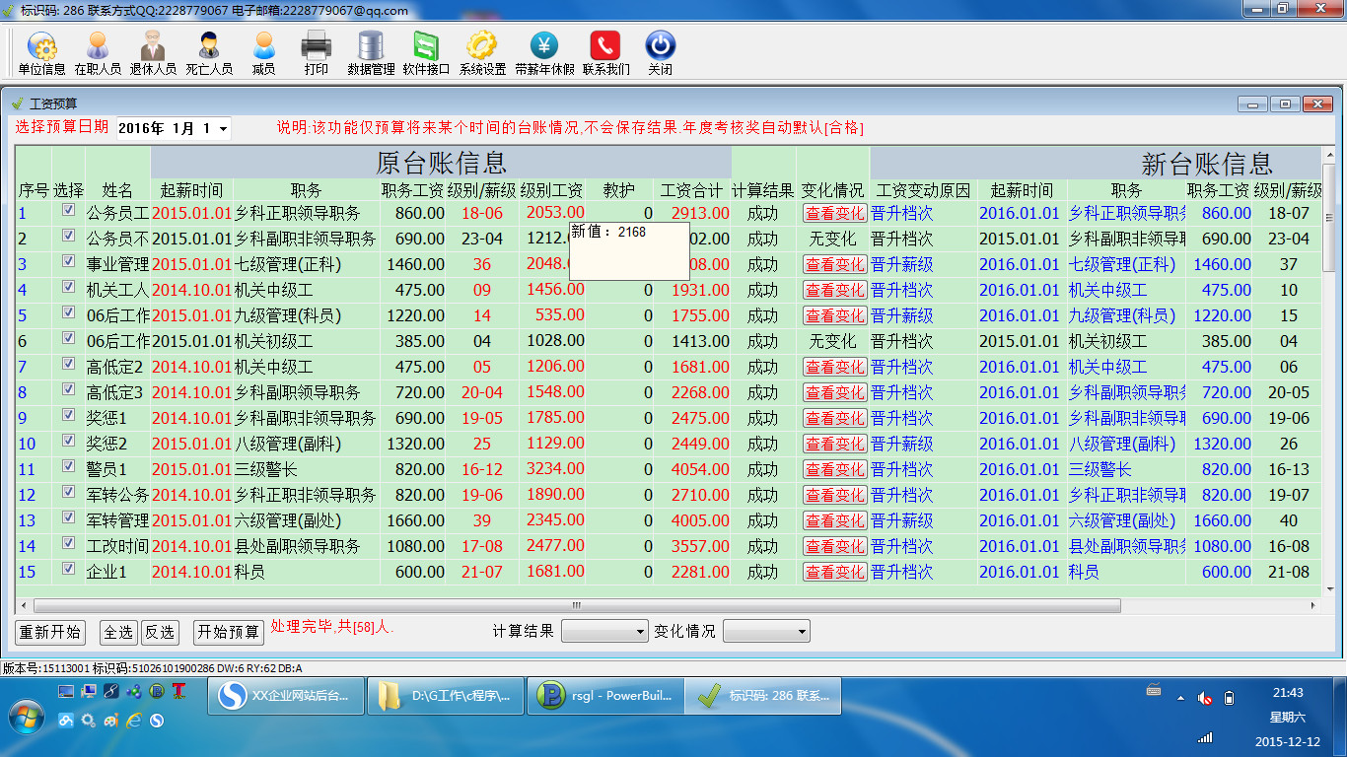Switch to XX企业网站后台 taskbar window

tap(285, 697)
